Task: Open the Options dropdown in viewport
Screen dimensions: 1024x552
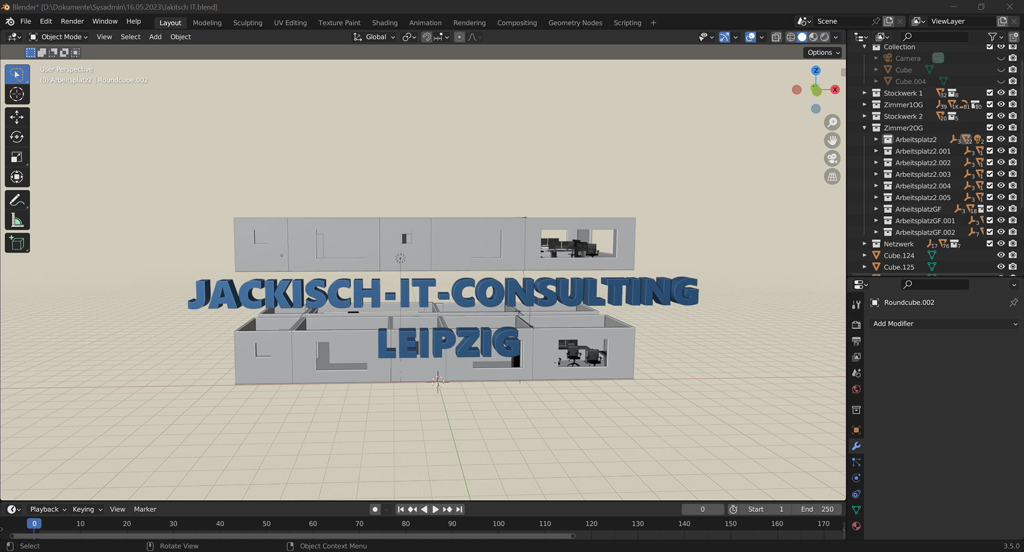Action: click(823, 52)
